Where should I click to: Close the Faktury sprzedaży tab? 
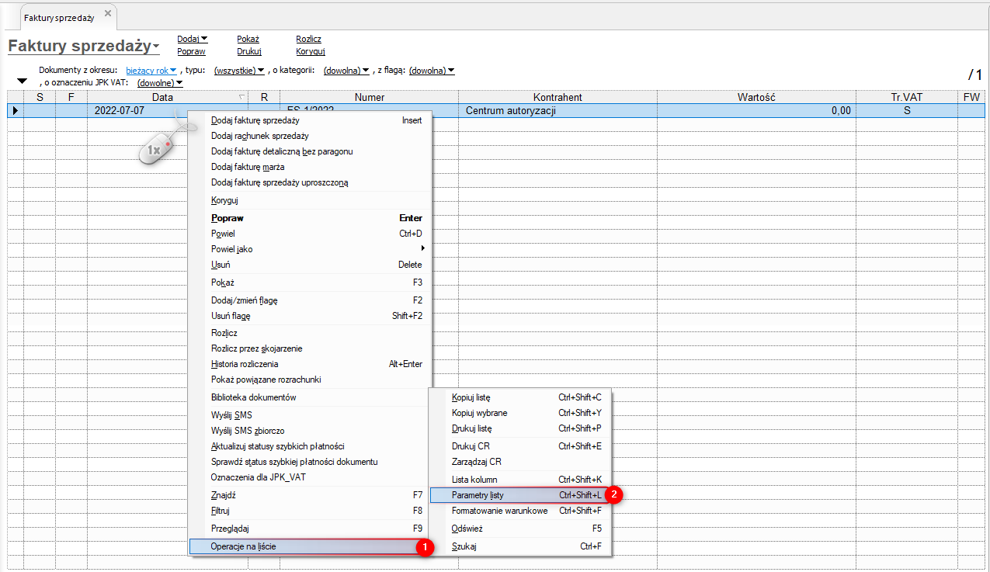pos(107,14)
